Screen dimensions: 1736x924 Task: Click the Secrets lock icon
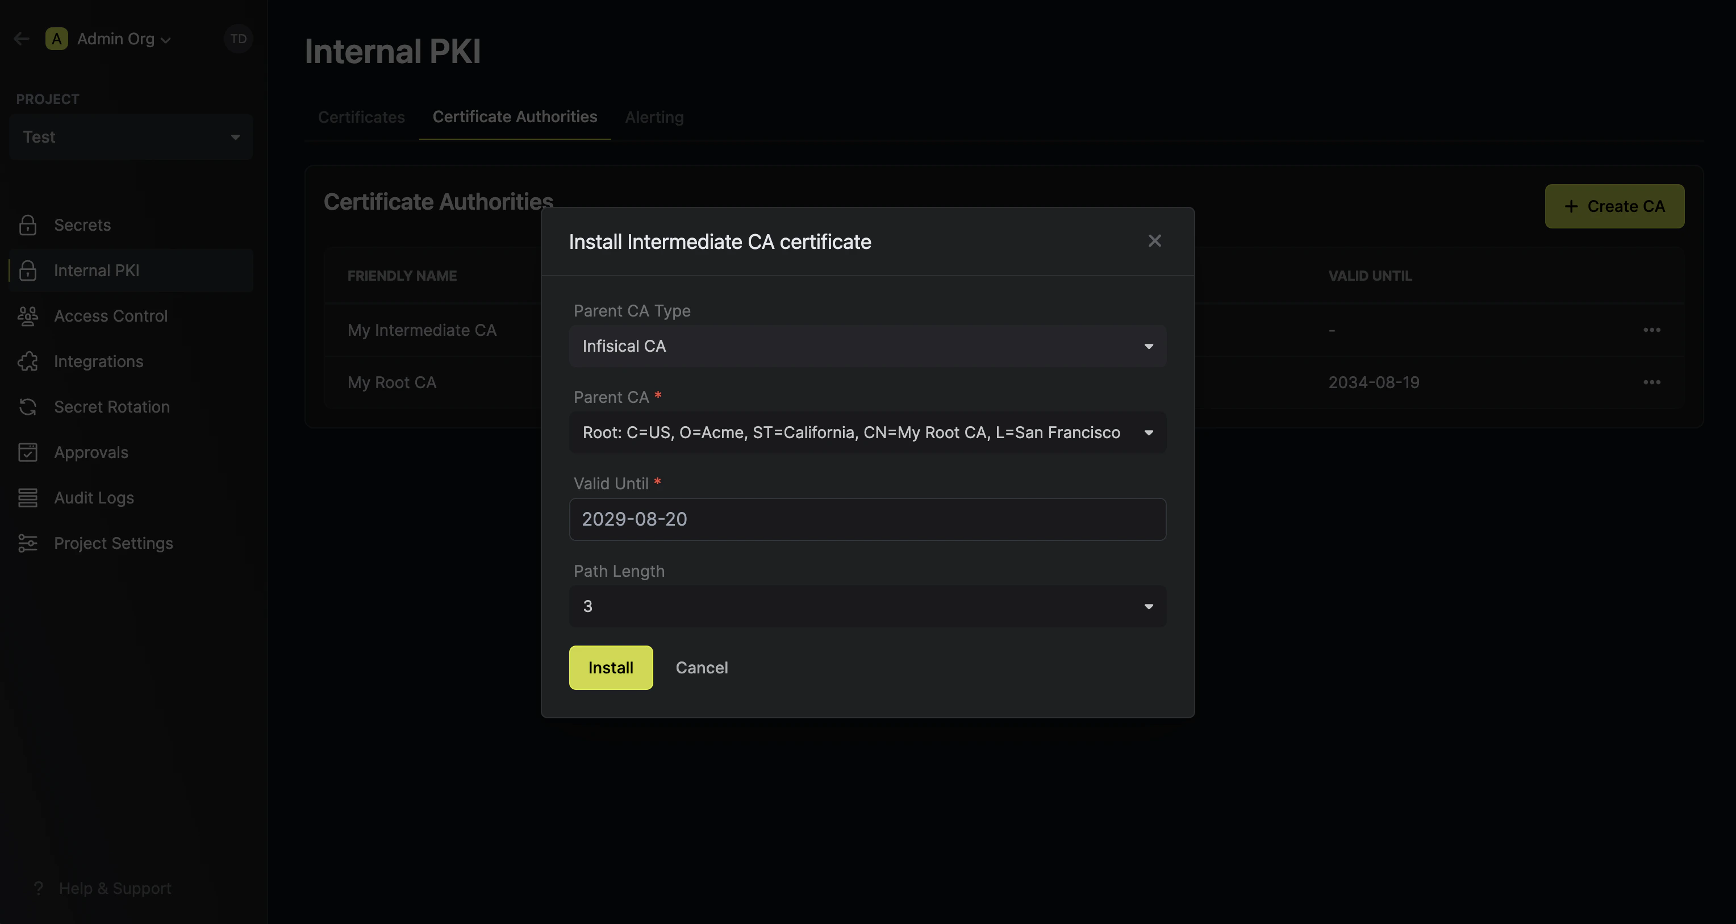click(x=28, y=225)
